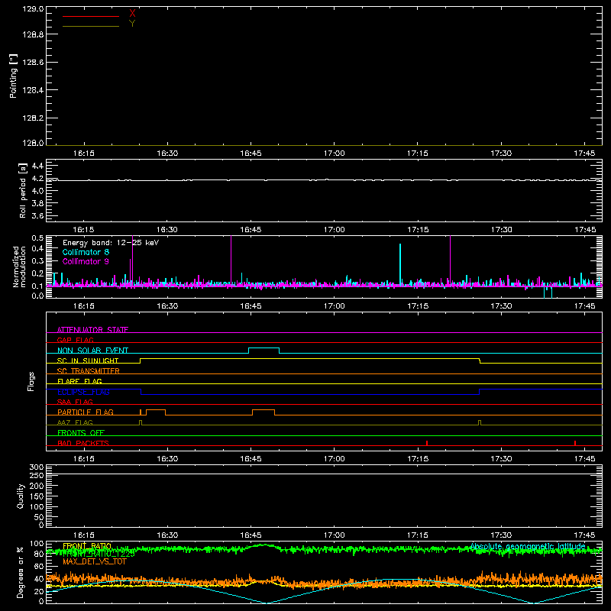Select the BAD_PACKETS flag label

point(83,443)
